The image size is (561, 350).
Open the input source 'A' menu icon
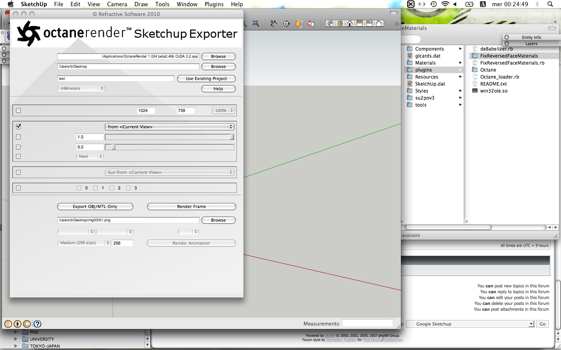(x=483, y=4)
